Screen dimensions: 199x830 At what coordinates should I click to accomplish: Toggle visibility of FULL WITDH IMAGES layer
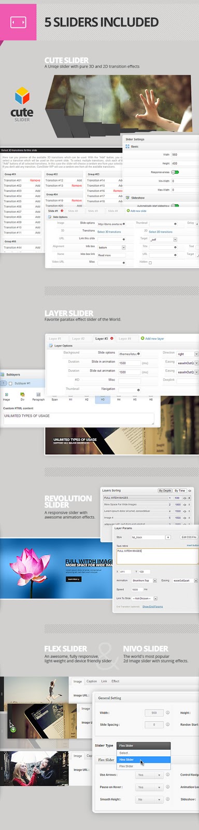(x=185, y=498)
